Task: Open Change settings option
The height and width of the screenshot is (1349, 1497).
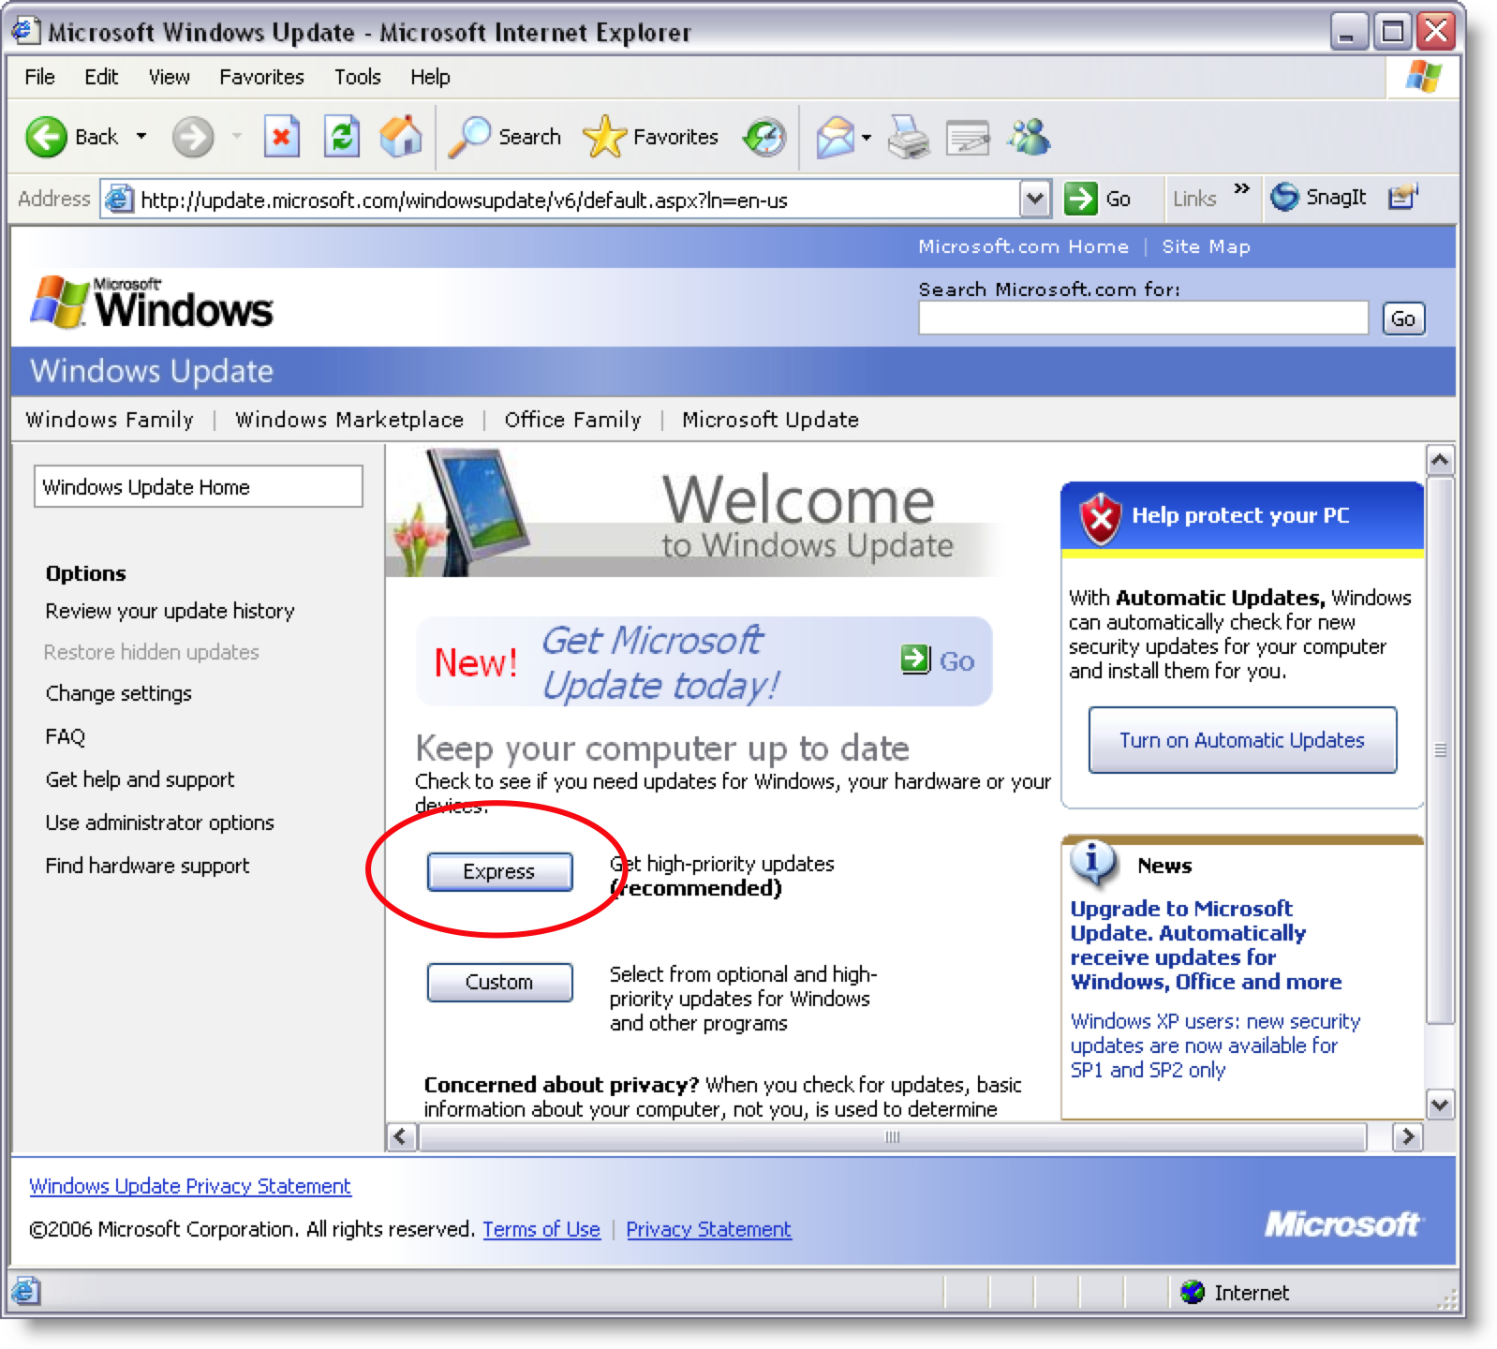Action: 119,693
